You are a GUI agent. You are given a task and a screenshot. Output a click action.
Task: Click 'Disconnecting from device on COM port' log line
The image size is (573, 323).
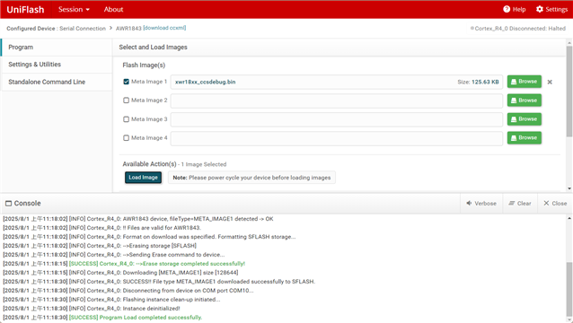pos(128,291)
